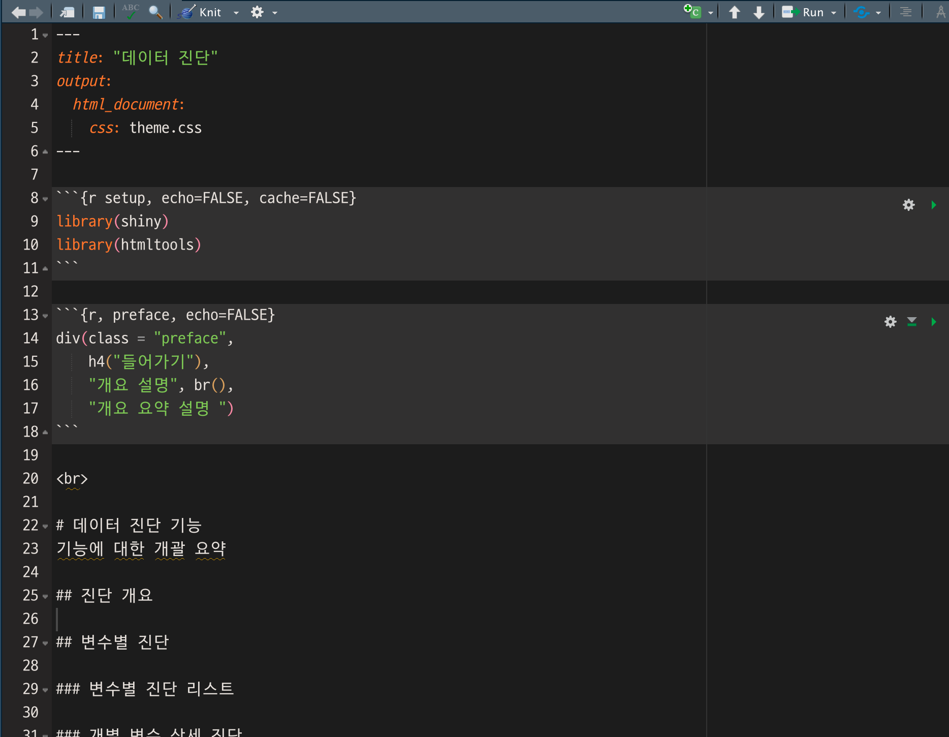
Task: Go forward to next source location
Action: click(36, 12)
